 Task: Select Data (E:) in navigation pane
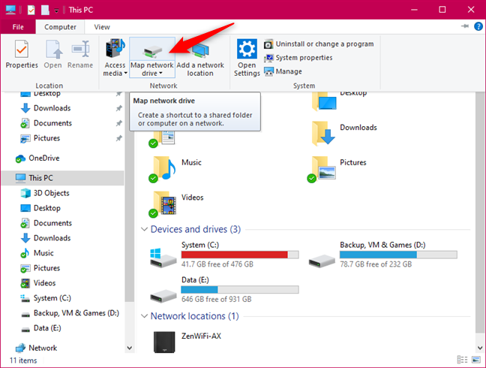point(47,328)
